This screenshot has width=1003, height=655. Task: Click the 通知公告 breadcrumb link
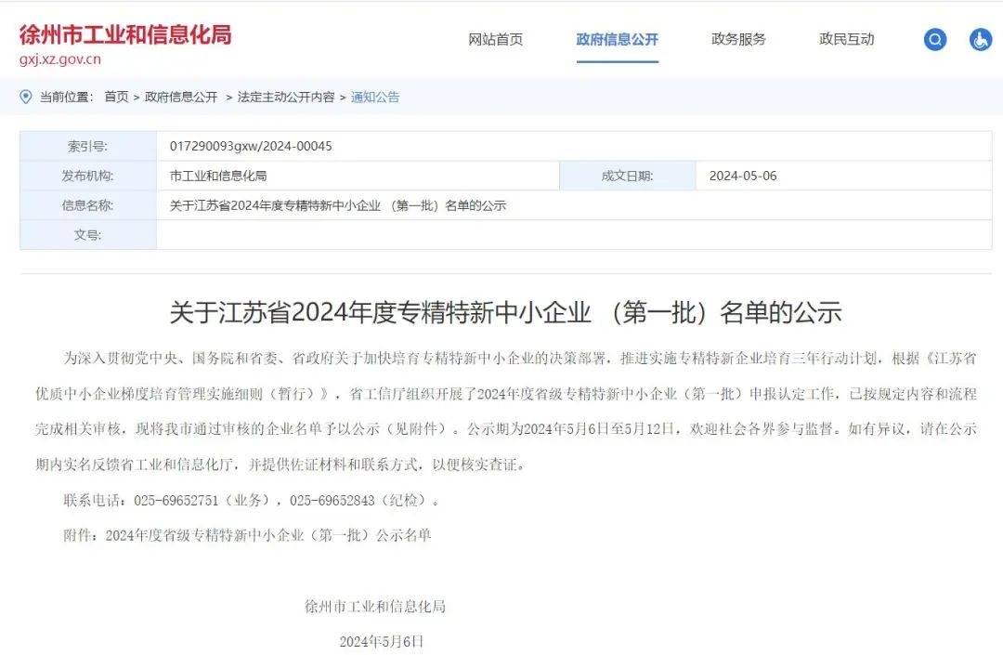(375, 97)
